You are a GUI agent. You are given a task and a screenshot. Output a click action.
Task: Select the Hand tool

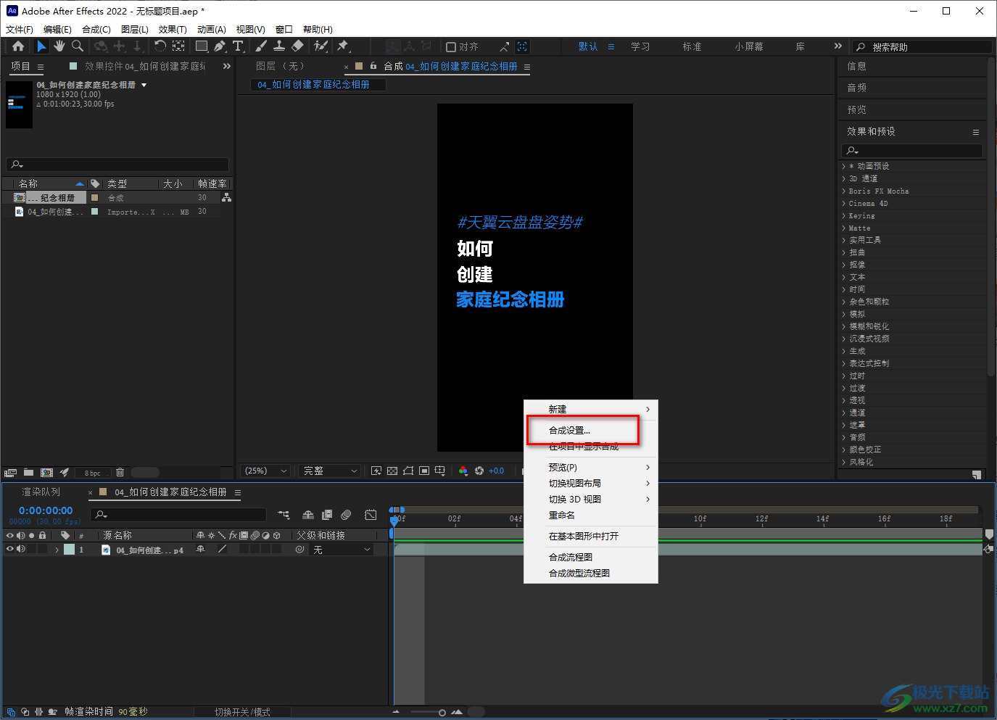coord(59,46)
